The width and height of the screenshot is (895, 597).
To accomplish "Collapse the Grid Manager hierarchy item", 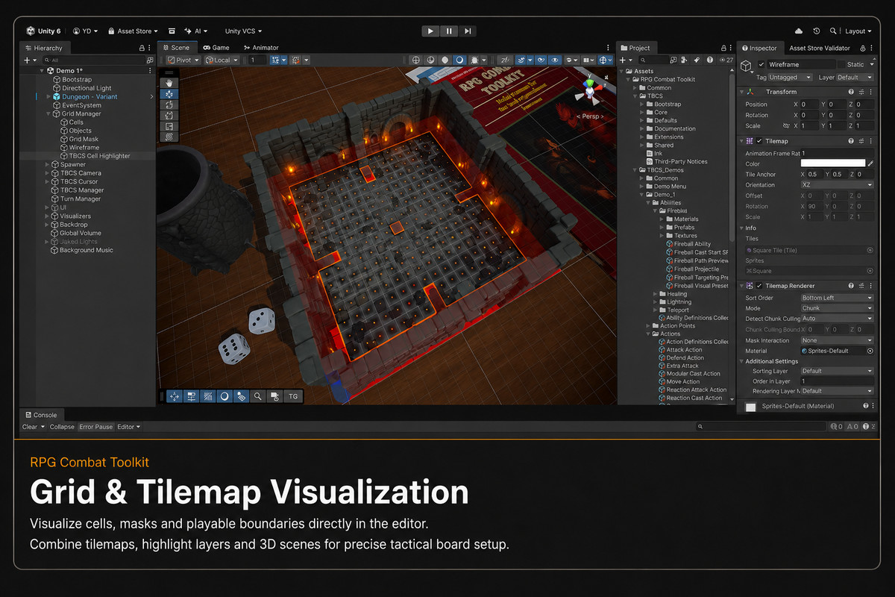I will pyautogui.click(x=48, y=114).
